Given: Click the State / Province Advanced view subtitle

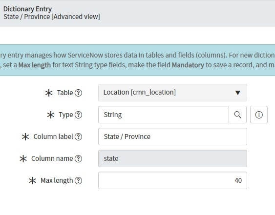Looking at the screenshot, I should [52, 17].
